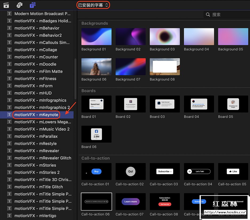Click the Board 03 thumbnail
This screenshot has width=250, height=220.
pos(165,104)
